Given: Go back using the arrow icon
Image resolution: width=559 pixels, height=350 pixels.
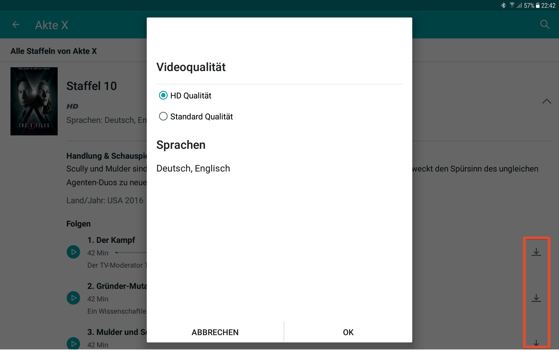Looking at the screenshot, I should tap(16, 25).
